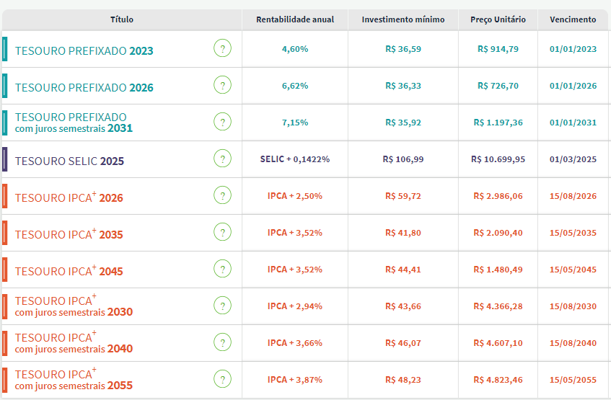Show help for IPCA+ juros semestrais 2030
The width and height of the screenshot is (611, 400).
[x=222, y=306]
